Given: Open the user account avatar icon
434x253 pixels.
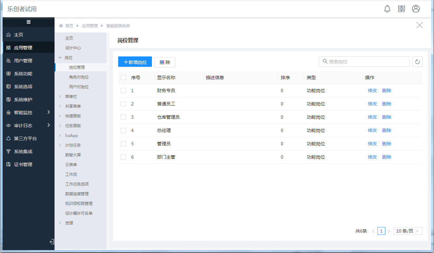Looking at the screenshot, I should click(416, 9).
